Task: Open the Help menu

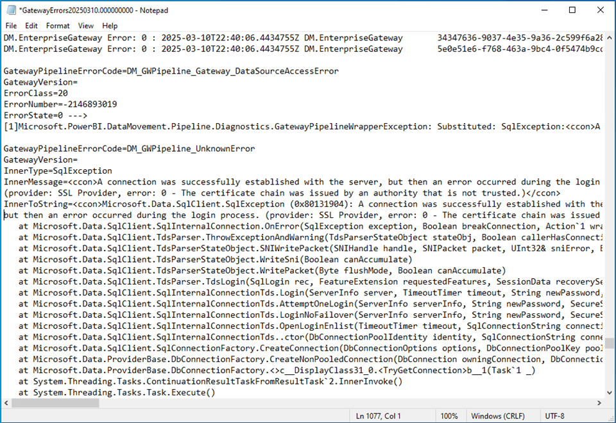Action: coord(110,26)
